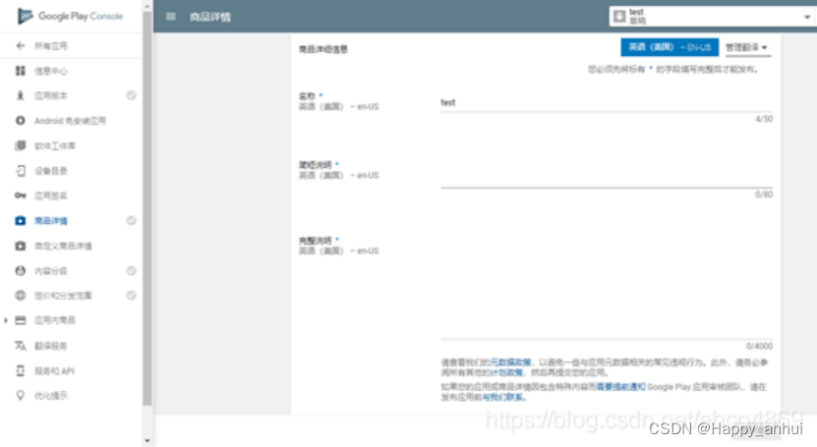The width and height of the screenshot is (817, 447).
Task: Open 软件工件库 in the sidebar
Action: click(55, 145)
